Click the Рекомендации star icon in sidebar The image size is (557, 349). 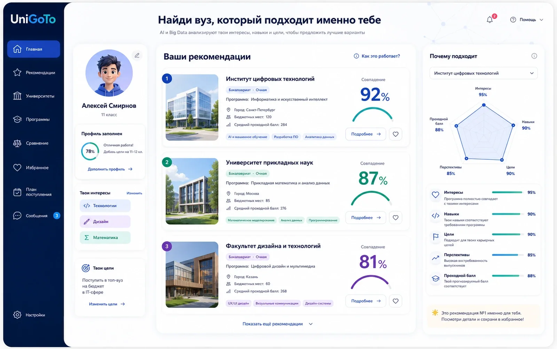point(17,73)
